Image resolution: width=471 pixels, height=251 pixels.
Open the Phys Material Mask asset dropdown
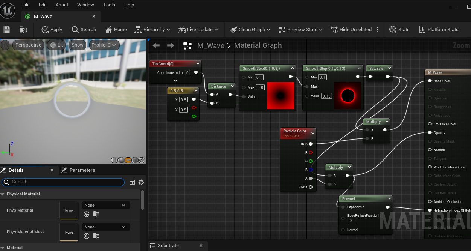[x=106, y=227]
